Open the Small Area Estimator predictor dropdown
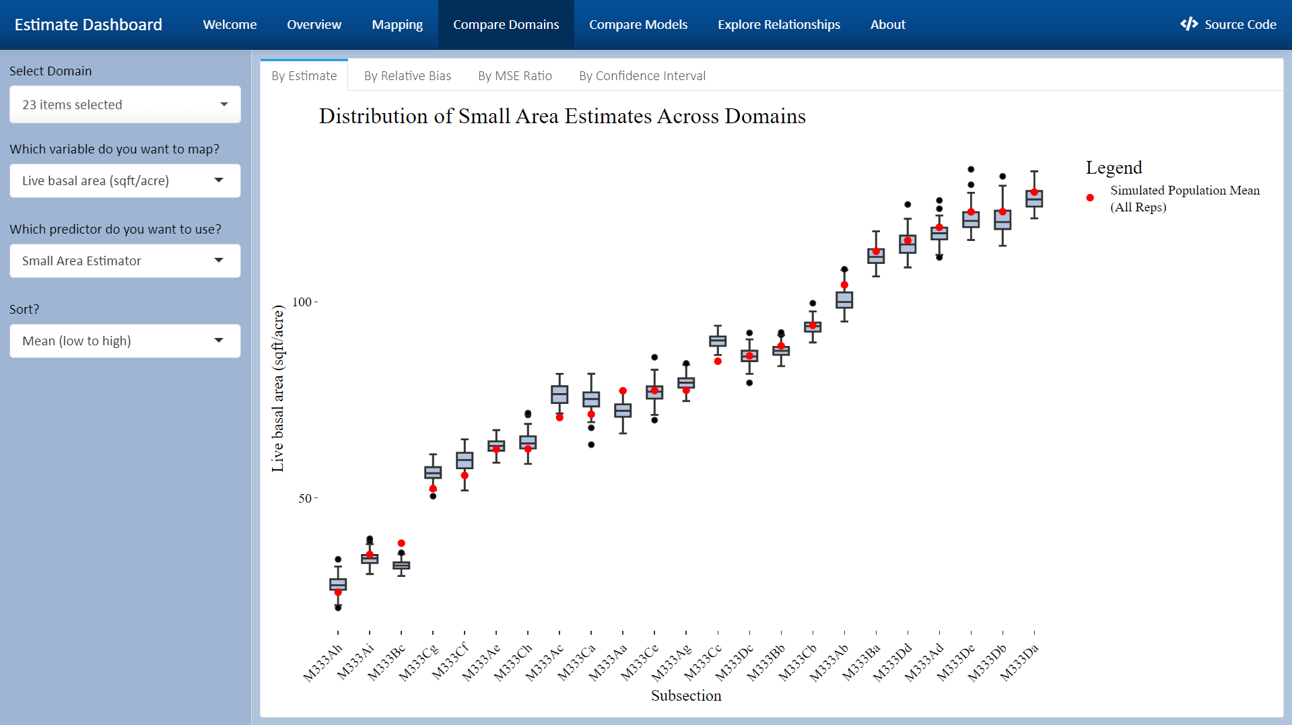The width and height of the screenshot is (1292, 725). 125,261
